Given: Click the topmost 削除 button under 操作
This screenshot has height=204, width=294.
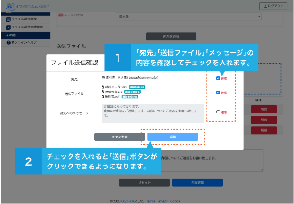Looking at the screenshot, I should 264,109.
